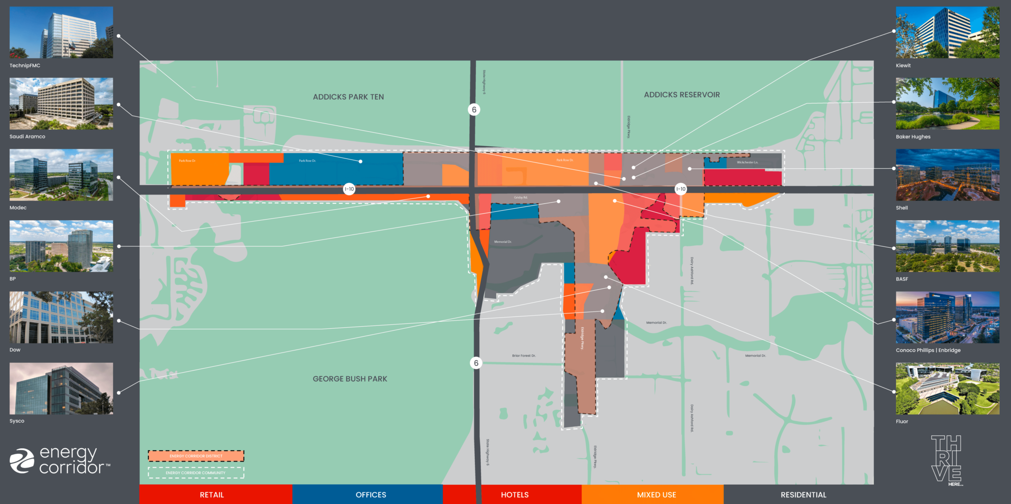Click the Grisby Rd. road label
This screenshot has height=504, width=1011.
[x=521, y=197]
